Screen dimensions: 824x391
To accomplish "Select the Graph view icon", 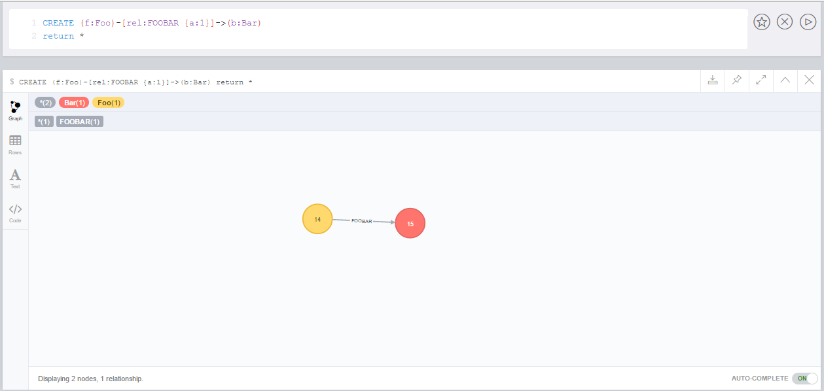I will click(x=15, y=110).
